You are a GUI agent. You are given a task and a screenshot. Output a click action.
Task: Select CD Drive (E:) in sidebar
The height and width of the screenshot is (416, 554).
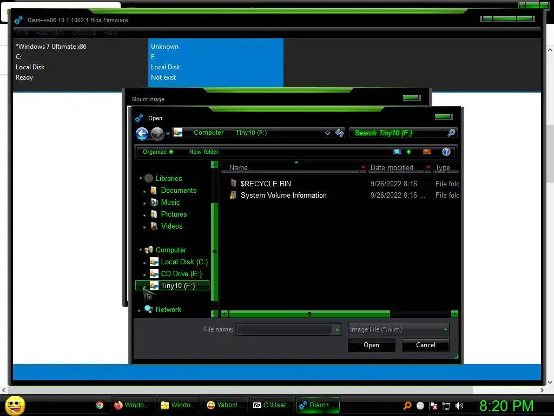(181, 274)
